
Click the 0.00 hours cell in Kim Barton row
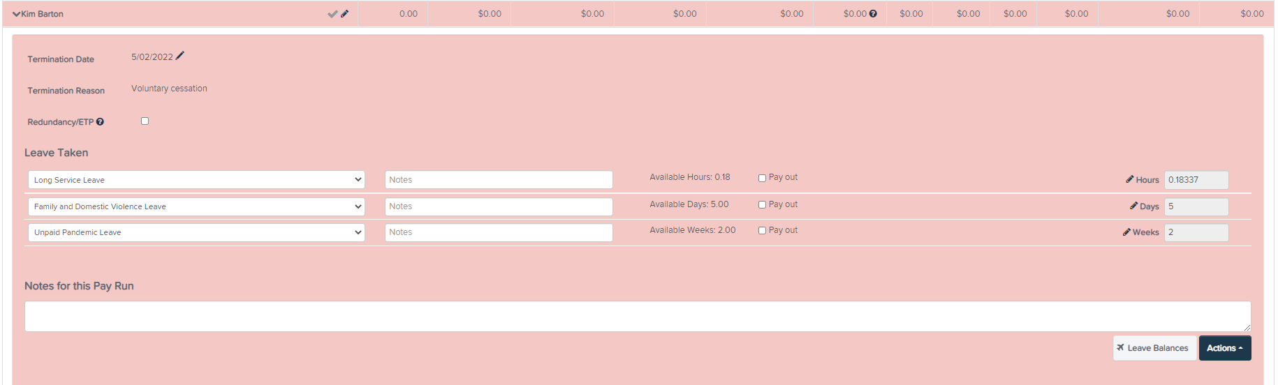(x=409, y=13)
